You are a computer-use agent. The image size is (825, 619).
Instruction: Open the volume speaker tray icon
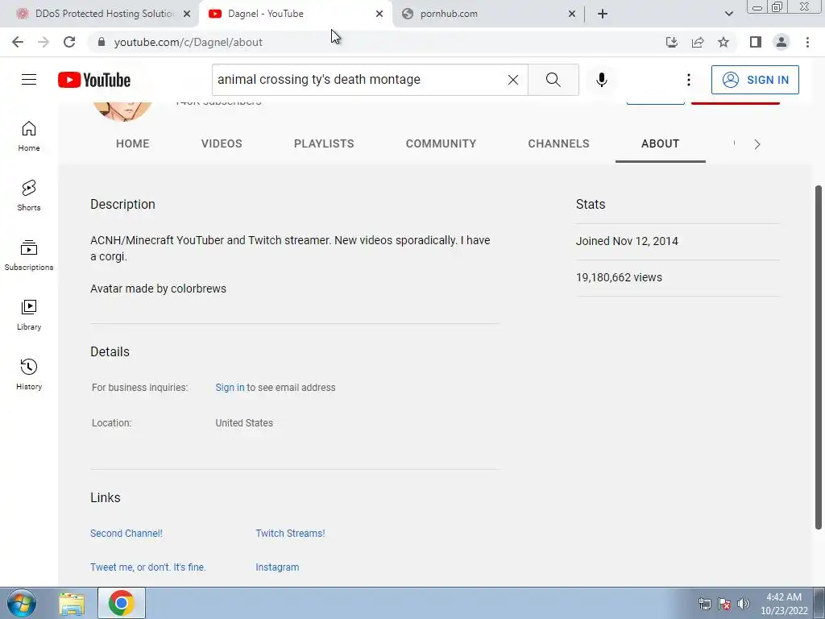point(743,604)
